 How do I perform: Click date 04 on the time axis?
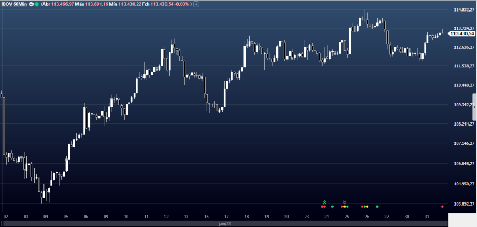(x=46, y=216)
